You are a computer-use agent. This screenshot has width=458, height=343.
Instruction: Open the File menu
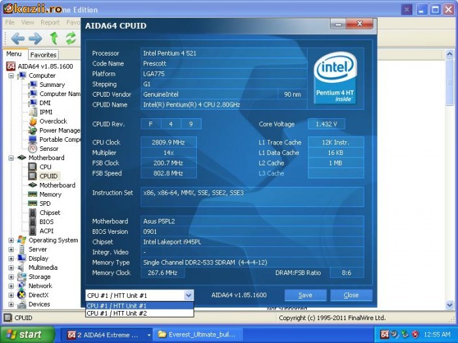(10, 22)
